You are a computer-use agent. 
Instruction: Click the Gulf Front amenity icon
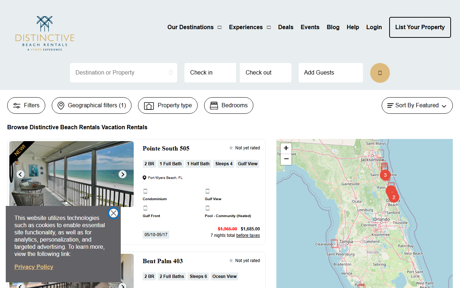pos(145,208)
